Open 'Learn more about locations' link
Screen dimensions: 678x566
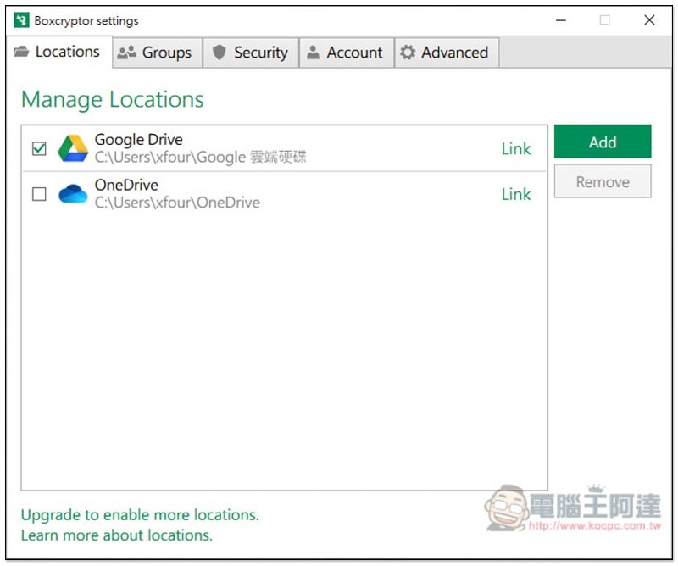coord(117,535)
